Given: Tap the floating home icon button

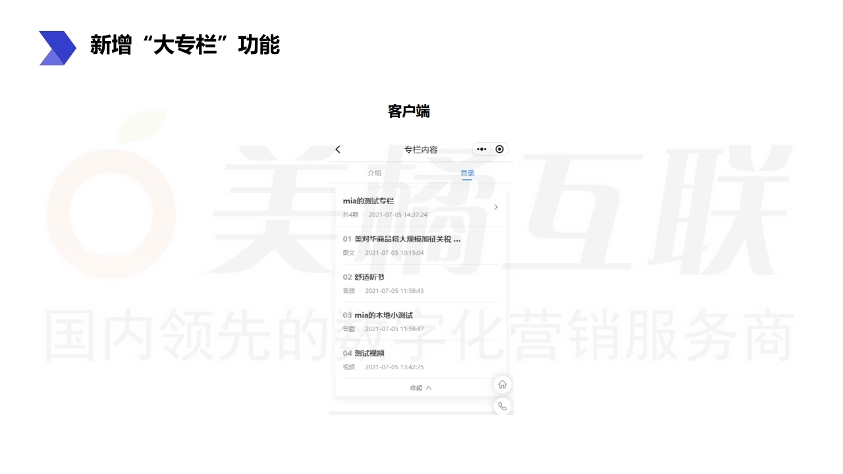Looking at the screenshot, I should pyautogui.click(x=503, y=384).
